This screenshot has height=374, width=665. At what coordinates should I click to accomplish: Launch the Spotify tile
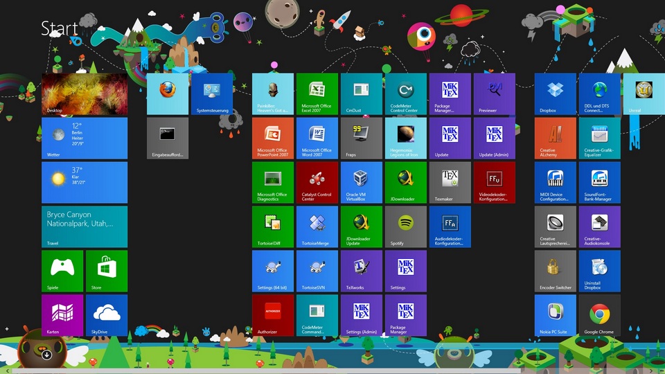coord(406,226)
